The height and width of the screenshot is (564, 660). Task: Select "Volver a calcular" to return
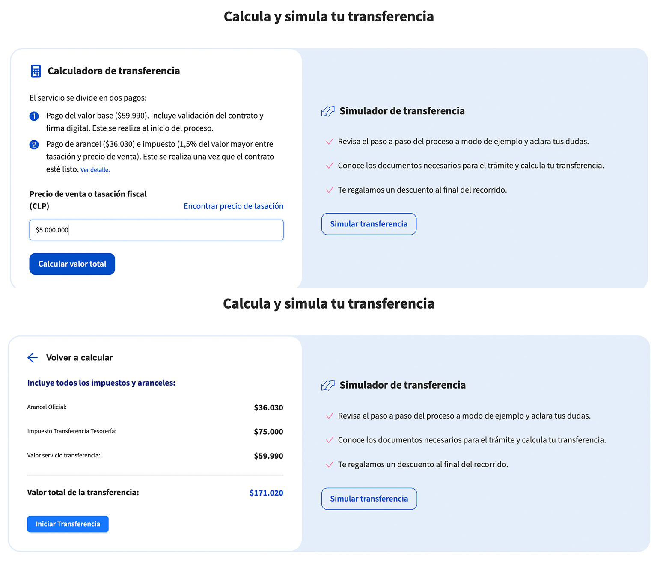click(79, 357)
